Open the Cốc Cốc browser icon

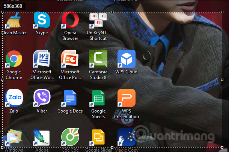pyautogui.click(x=70, y=137)
